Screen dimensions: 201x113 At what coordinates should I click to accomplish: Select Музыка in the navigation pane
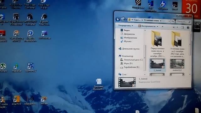tap(126, 41)
